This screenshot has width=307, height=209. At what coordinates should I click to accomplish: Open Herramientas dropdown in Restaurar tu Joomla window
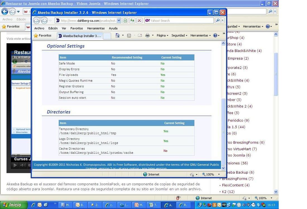tap(253, 27)
